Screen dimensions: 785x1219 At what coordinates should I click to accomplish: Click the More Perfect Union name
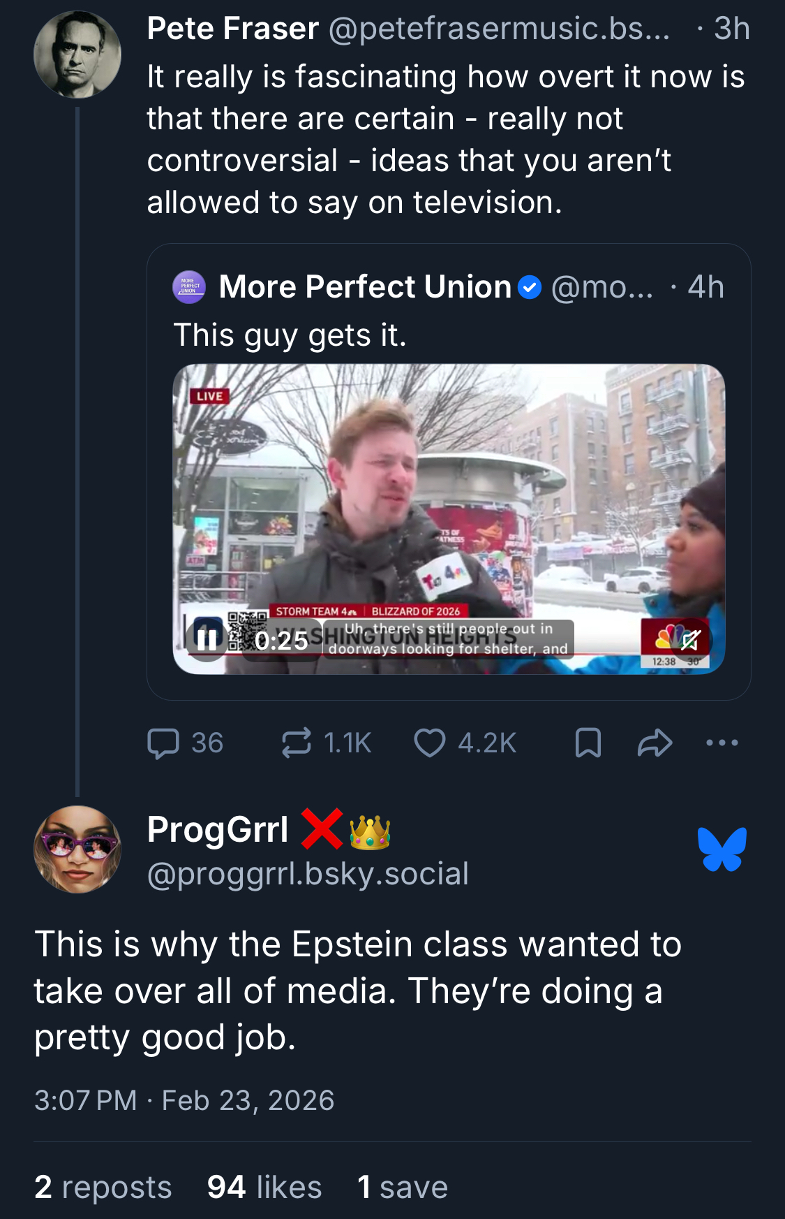(x=365, y=287)
